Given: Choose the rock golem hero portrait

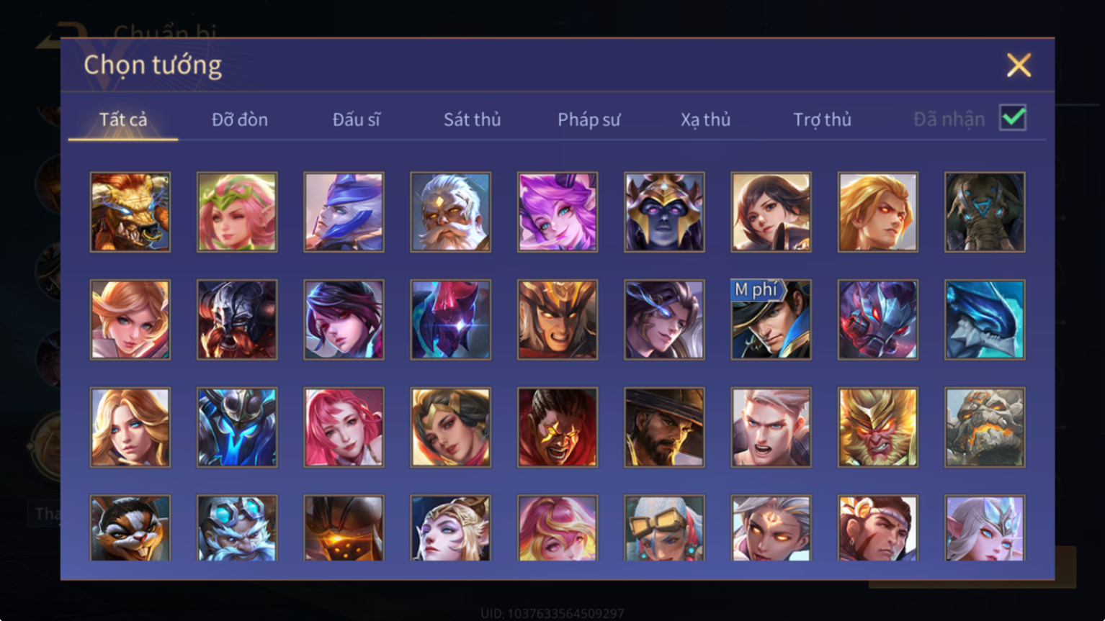Looking at the screenshot, I should 985,427.
